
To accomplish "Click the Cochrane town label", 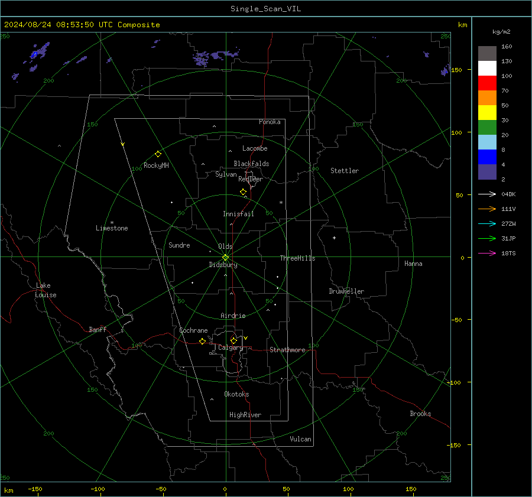I will [193, 330].
